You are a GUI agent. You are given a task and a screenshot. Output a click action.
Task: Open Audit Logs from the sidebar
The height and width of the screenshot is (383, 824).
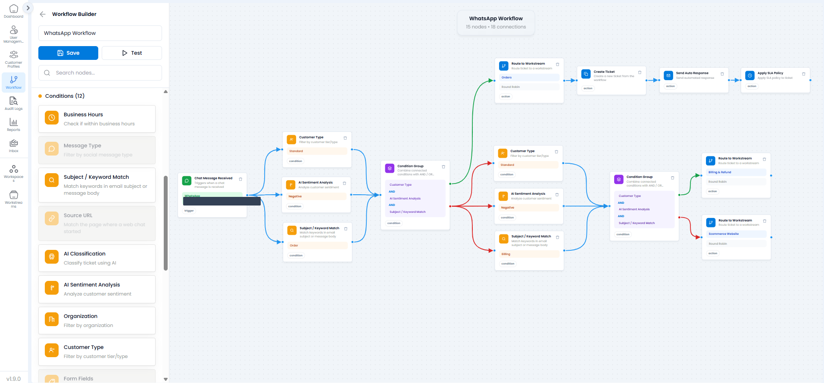pos(14,103)
